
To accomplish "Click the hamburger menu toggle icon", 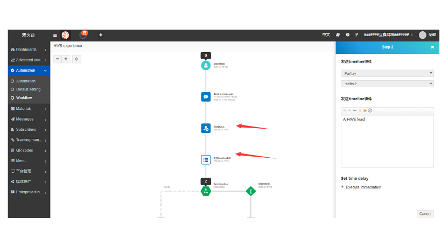I will click(x=55, y=35).
